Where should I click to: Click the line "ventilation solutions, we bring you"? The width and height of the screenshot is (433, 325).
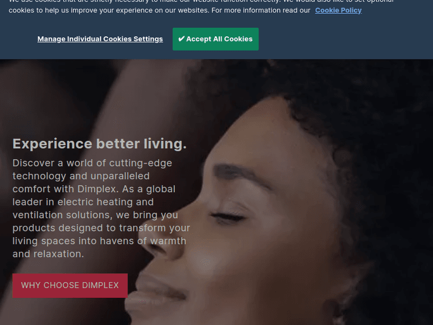pos(95,215)
